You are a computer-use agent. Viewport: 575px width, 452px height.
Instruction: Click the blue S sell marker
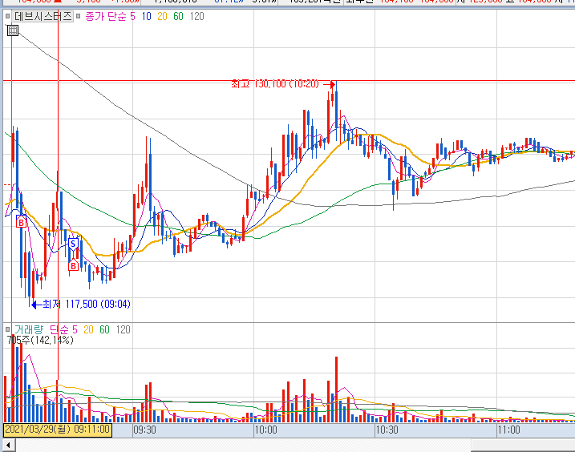73,244
